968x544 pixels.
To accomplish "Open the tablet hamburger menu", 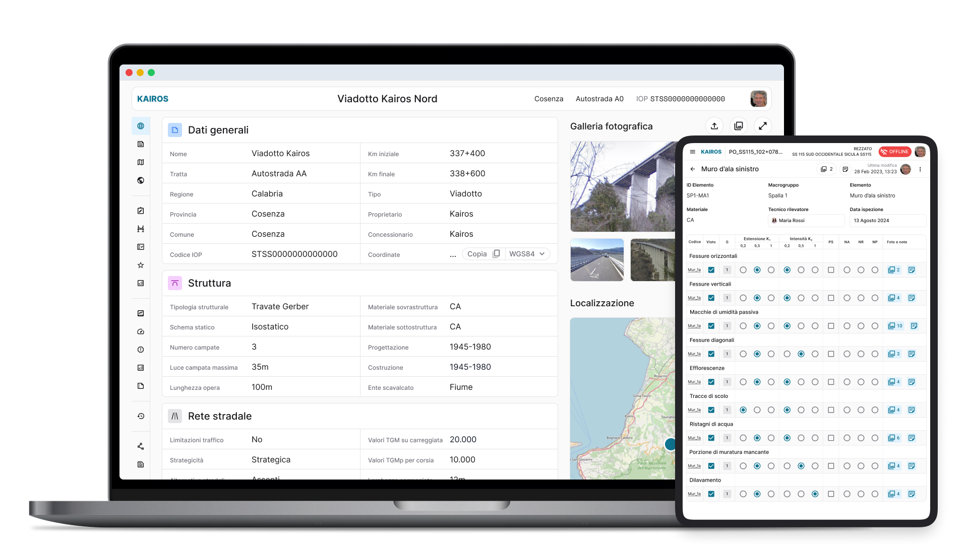I will 692,152.
